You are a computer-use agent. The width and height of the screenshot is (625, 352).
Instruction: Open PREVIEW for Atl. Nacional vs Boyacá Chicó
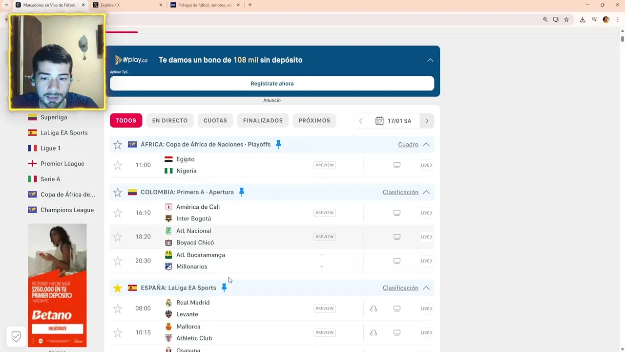coord(325,237)
